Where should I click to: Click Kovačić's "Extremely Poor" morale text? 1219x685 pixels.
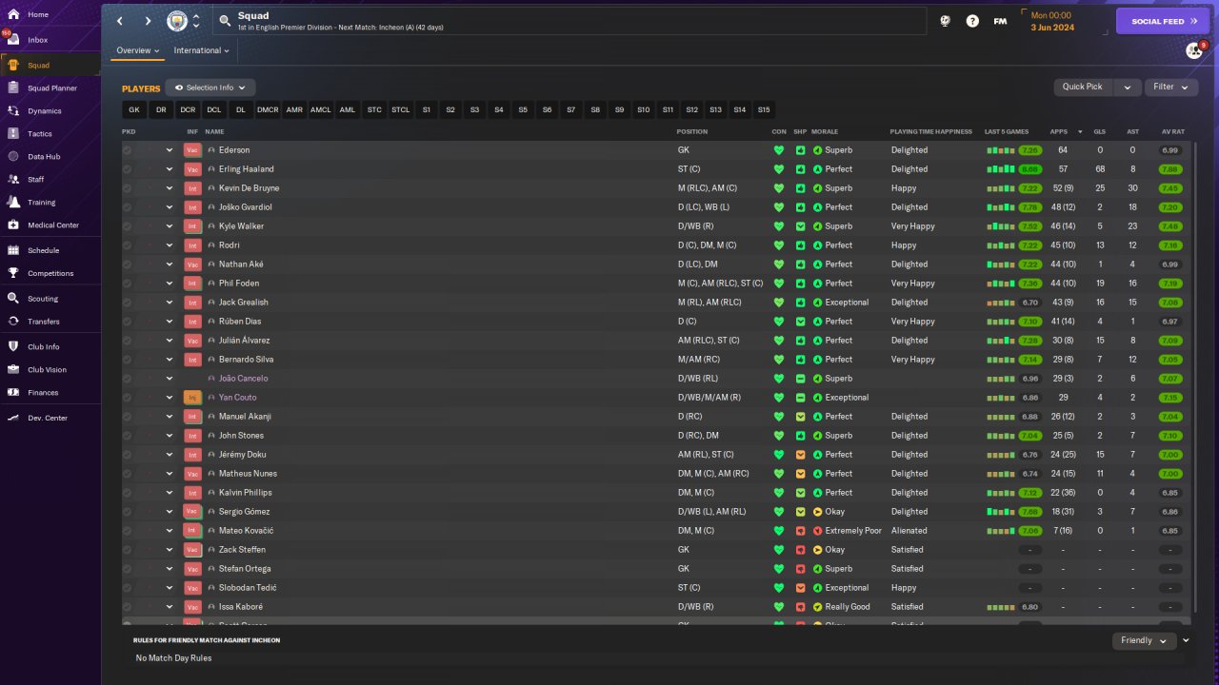(x=853, y=530)
